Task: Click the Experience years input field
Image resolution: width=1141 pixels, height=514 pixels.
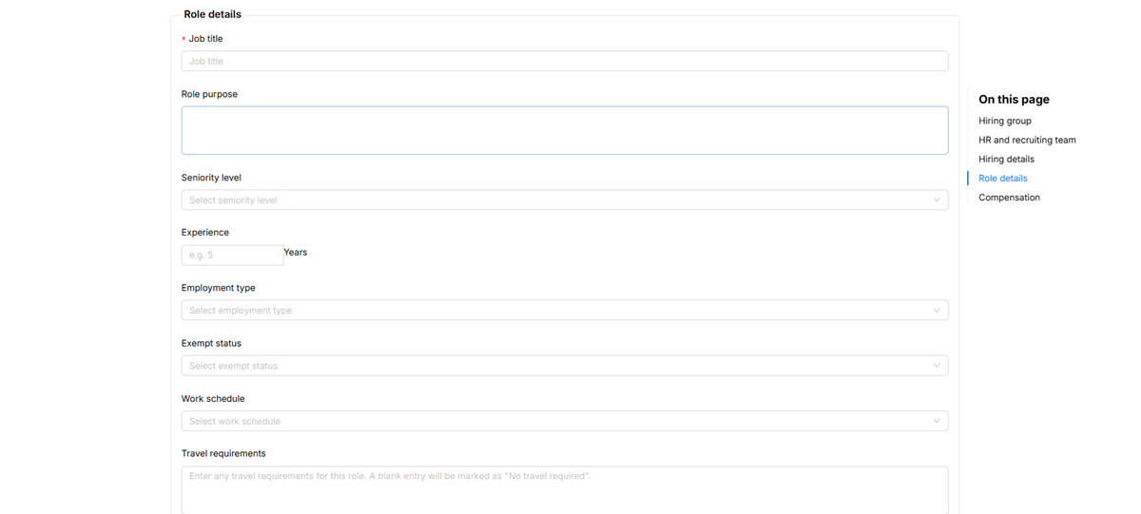Action: pyautogui.click(x=232, y=255)
